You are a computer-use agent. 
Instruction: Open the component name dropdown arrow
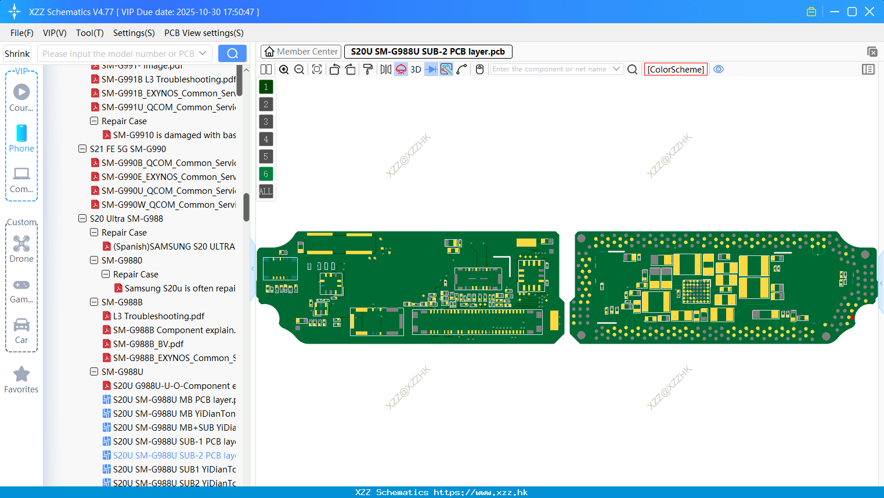click(616, 69)
